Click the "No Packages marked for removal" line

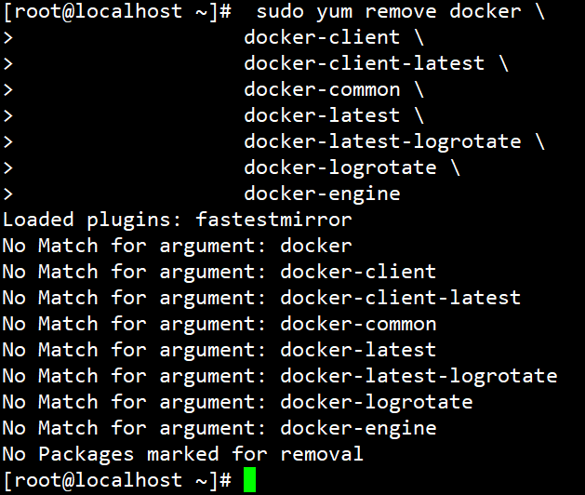point(182,455)
